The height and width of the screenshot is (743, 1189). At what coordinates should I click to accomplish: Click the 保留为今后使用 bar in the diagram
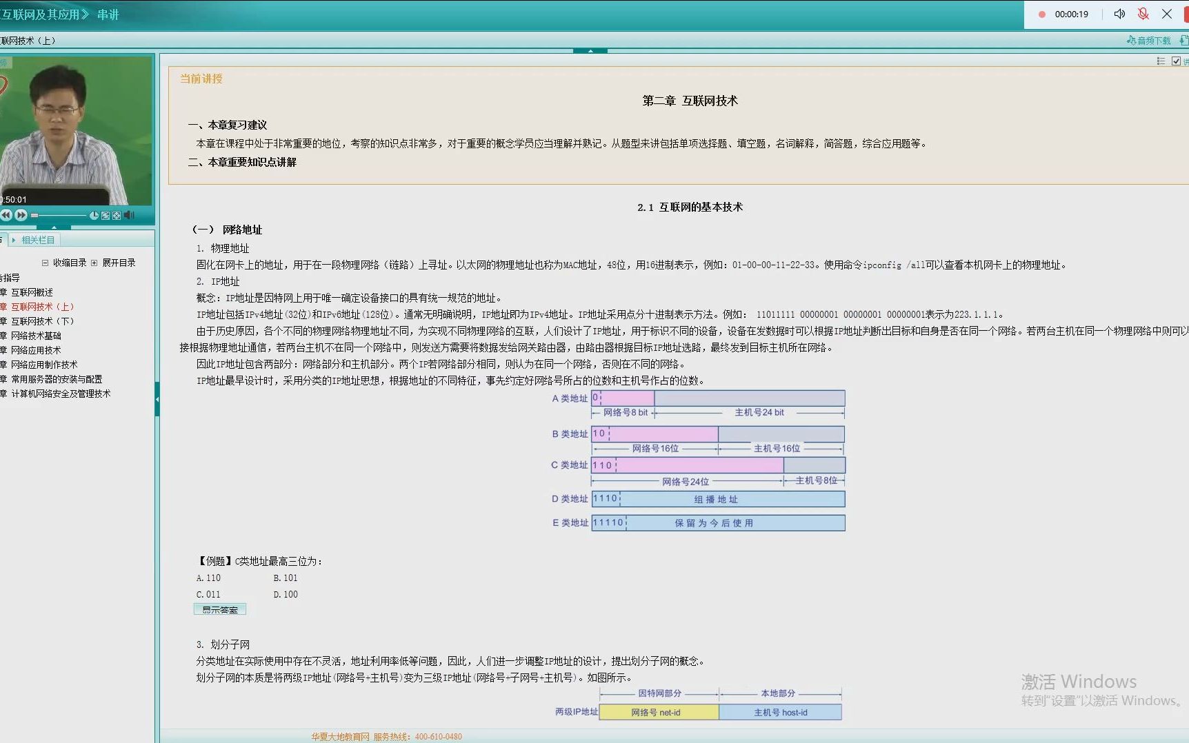[718, 523]
